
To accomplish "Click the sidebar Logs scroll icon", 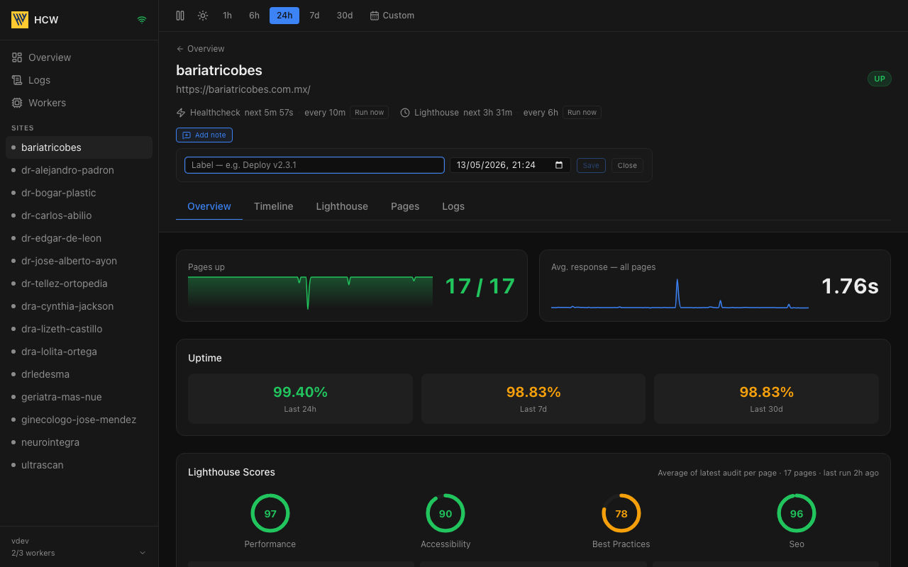I will click(17, 80).
